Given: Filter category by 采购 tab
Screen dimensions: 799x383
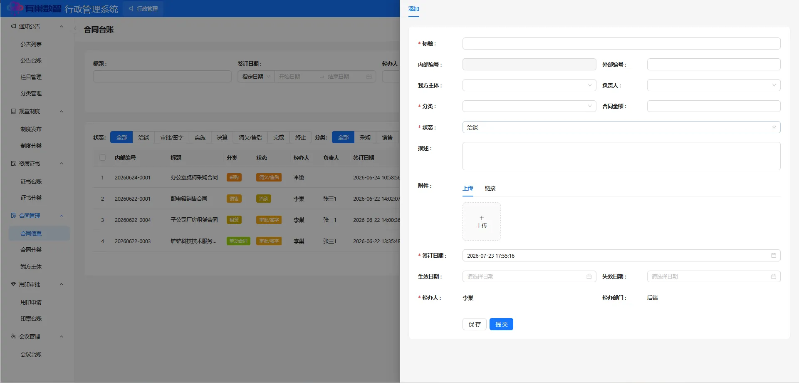Looking at the screenshot, I should (x=365, y=137).
